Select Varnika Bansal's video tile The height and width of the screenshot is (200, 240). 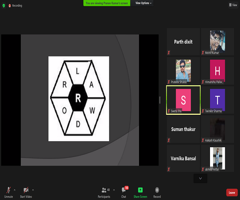183,158
